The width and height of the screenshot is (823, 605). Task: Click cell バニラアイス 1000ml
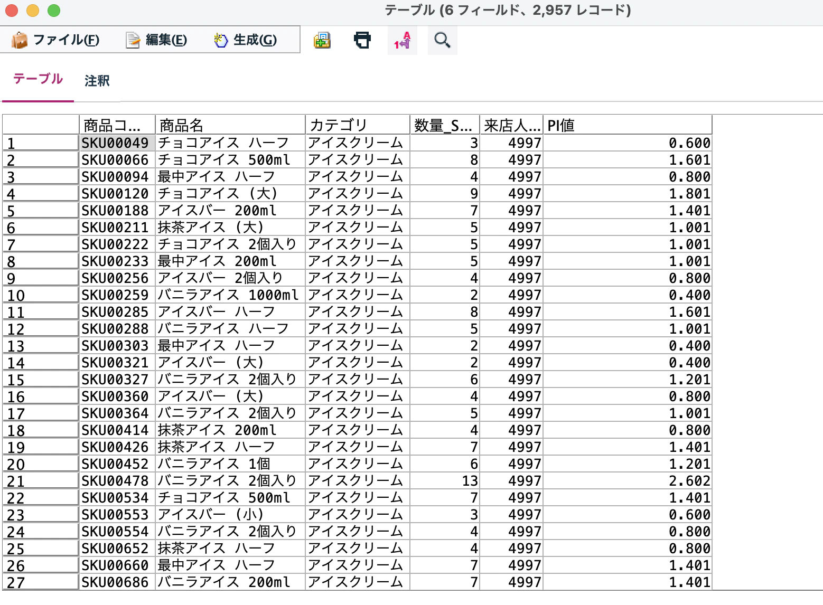click(x=230, y=295)
